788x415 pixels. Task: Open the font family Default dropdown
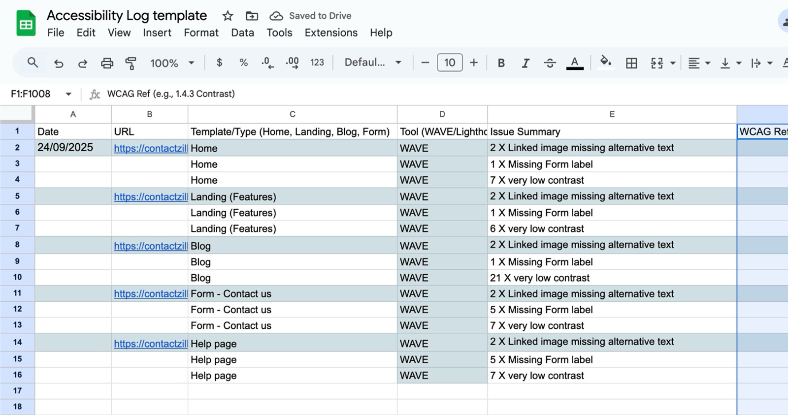pos(373,63)
